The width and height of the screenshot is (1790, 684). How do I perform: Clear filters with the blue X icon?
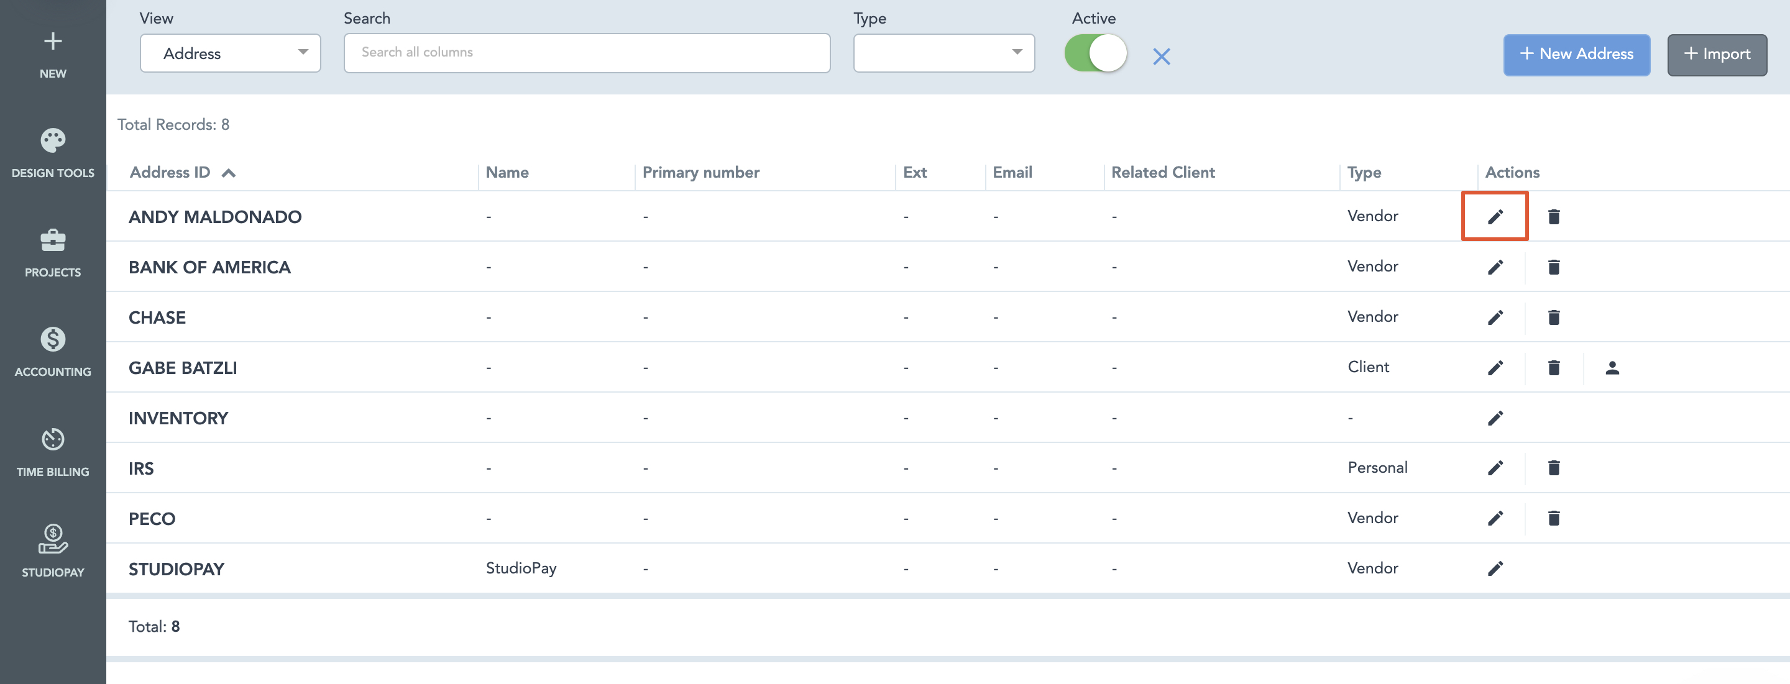tap(1161, 57)
